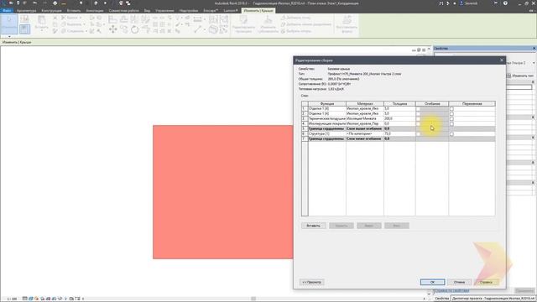Click Добавить линию разделения tool

pyautogui.click(x=305, y=24)
